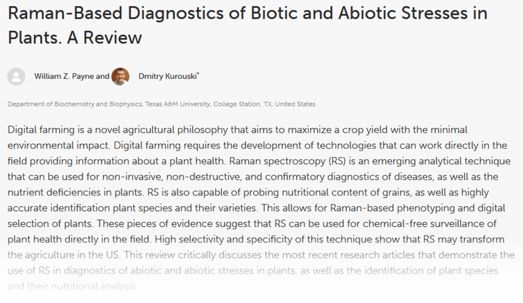Click the 'Raman-Based Diagnostics' title line

tap(248, 13)
